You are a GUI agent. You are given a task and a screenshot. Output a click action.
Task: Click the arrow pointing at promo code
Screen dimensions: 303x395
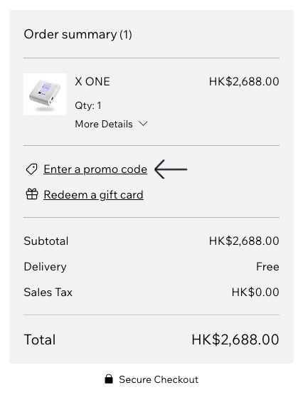[x=171, y=169]
